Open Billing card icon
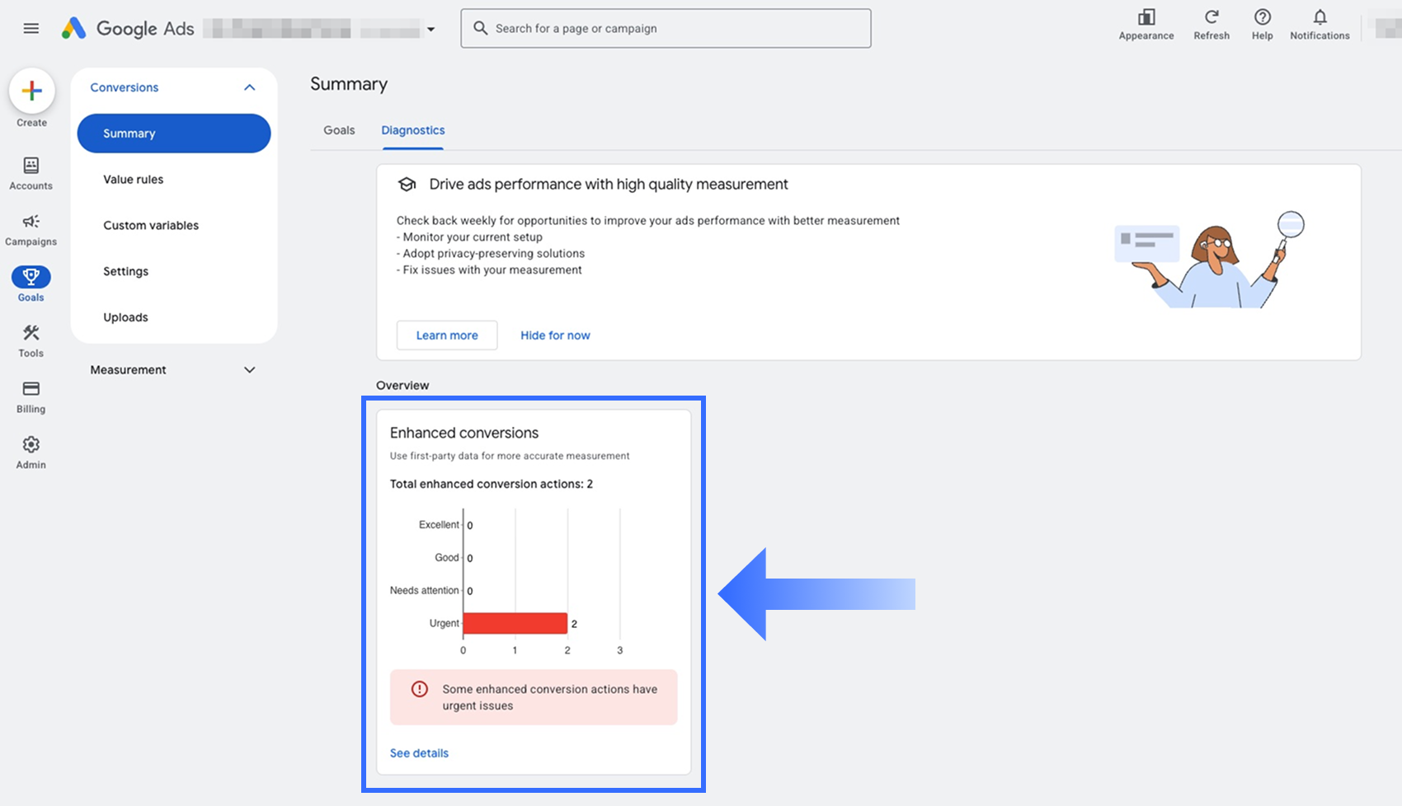Viewport: 1402px width, 806px height. pyautogui.click(x=31, y=389)
